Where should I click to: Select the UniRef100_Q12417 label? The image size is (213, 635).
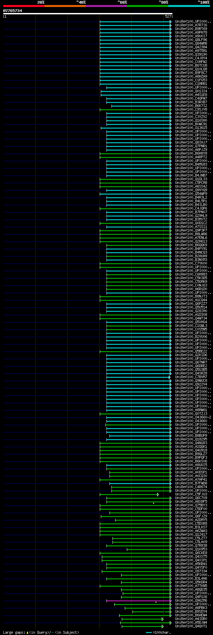pos(191,534)
